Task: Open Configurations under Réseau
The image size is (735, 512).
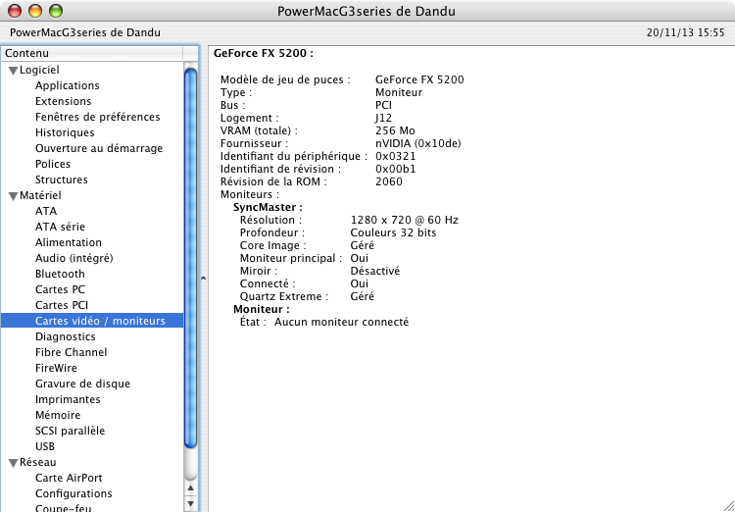Action: click(x=73, y=493)
